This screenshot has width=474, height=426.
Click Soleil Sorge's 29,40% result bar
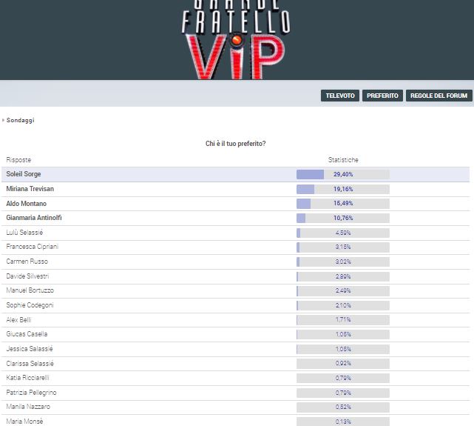[343, 174]
